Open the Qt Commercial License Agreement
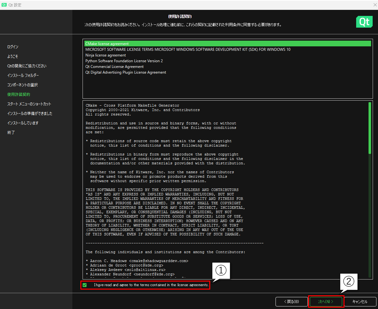 pos(114,67)
